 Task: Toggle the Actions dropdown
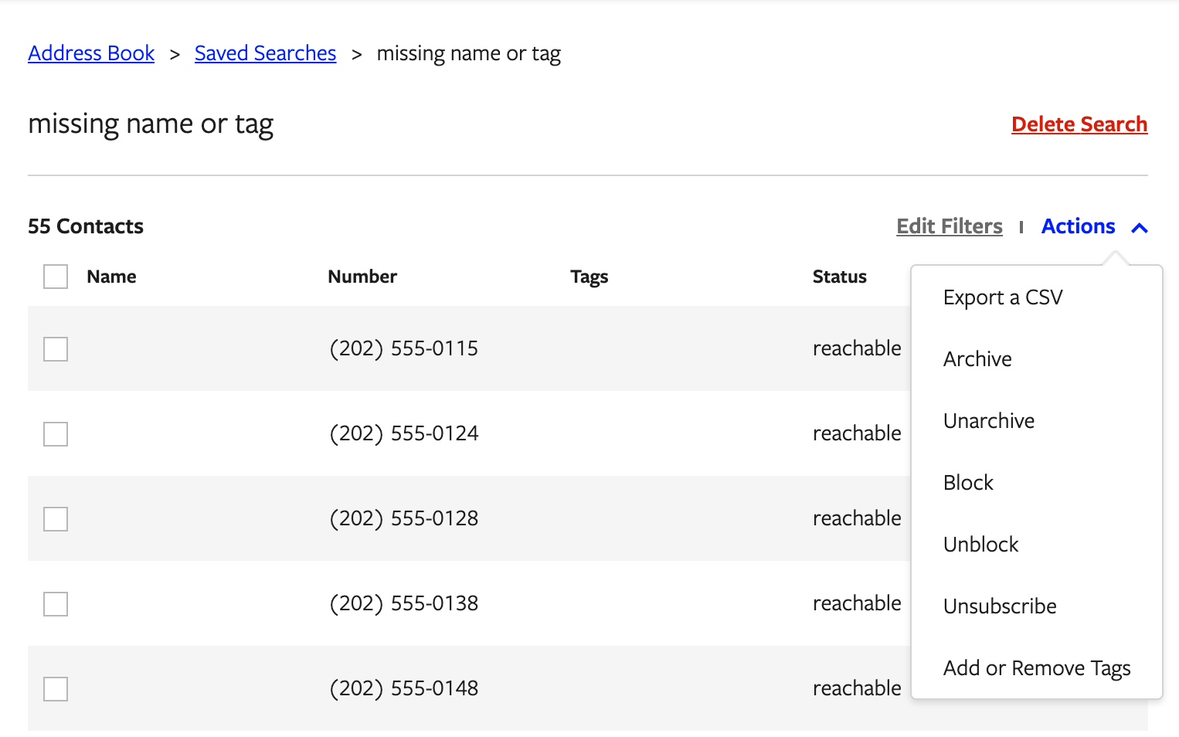coord(1078,226)
